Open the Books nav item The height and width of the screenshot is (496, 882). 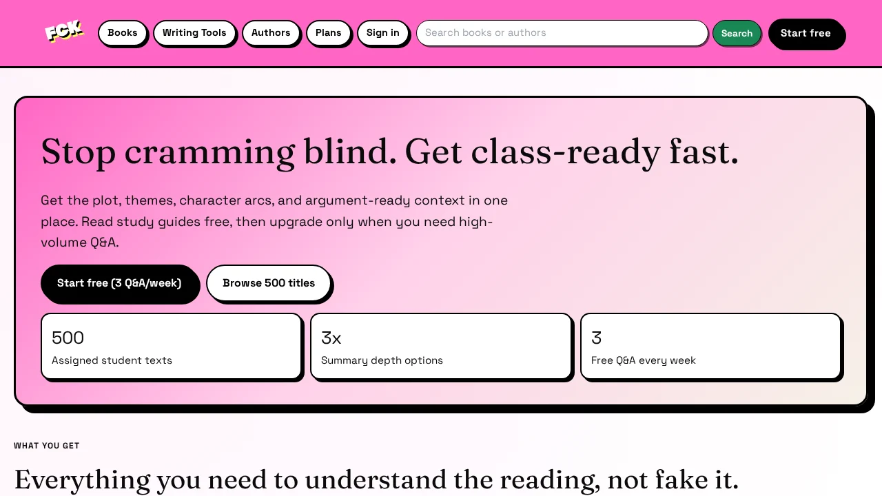click(123, 32)
